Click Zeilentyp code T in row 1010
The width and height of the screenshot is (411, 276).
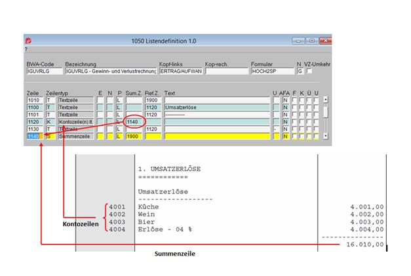(x=50, y=100)
